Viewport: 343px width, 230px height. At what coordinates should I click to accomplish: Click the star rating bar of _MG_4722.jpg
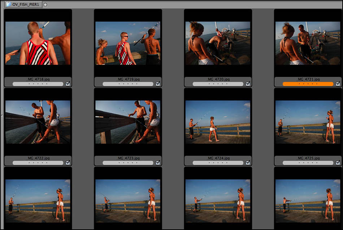click(x=38, y=163)
